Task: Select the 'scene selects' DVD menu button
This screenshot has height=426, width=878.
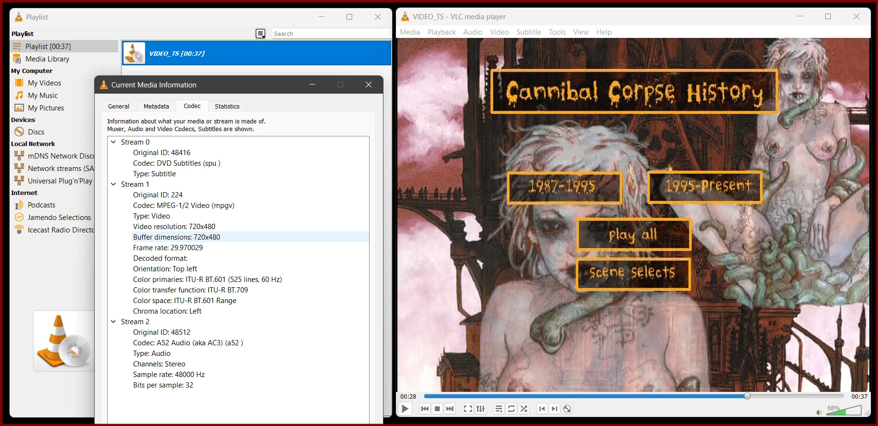Action: [633, 274]
